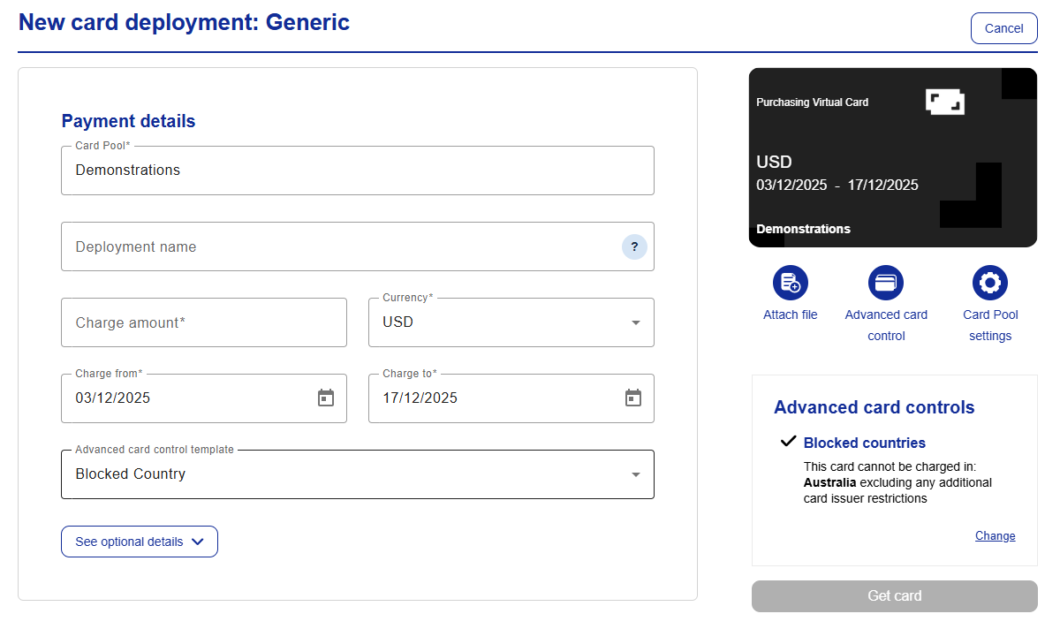
Task: Open Advanced card control icon
Action: pyautogui.click(x=886, y=283)
